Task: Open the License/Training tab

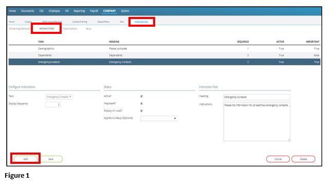Action: point(80,22)
